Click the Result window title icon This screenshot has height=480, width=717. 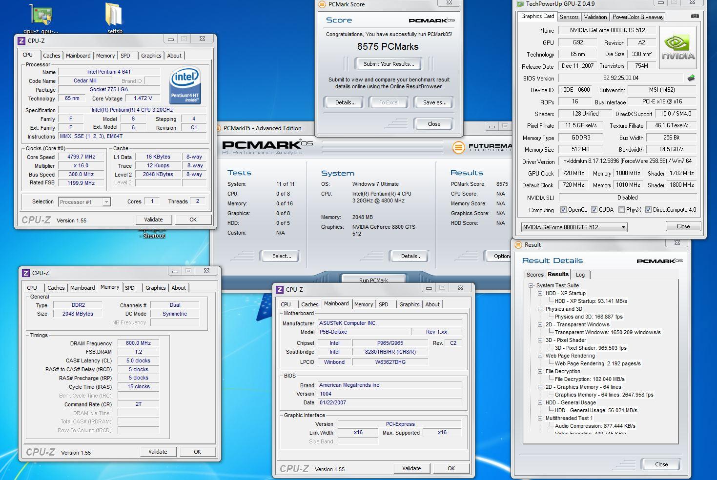(x=518, y=244)
